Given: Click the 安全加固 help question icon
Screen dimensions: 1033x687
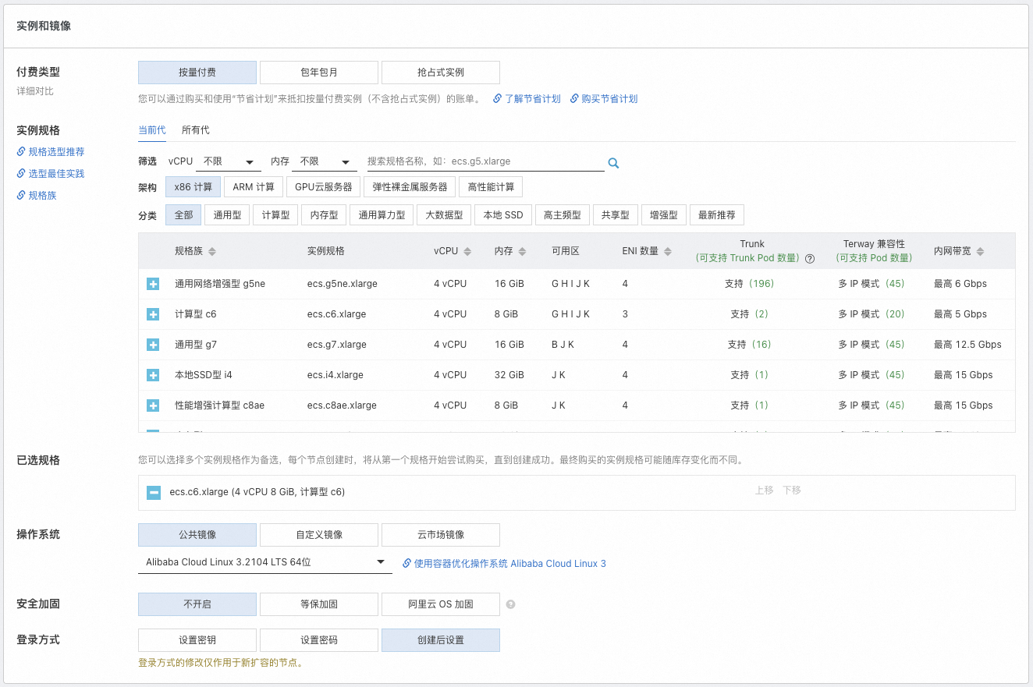Looking at the screenshot, I should 510,604.
